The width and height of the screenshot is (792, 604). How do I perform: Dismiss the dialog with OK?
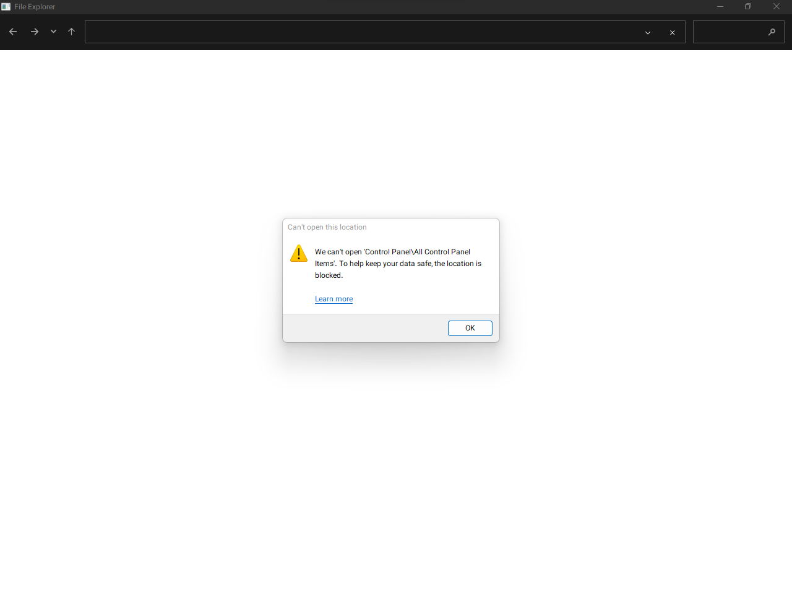point(470,328)
